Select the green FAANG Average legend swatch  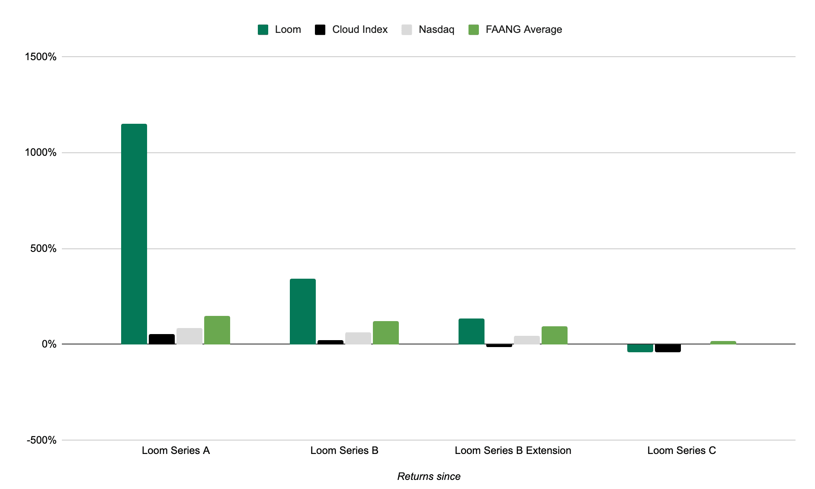point(474,29)
